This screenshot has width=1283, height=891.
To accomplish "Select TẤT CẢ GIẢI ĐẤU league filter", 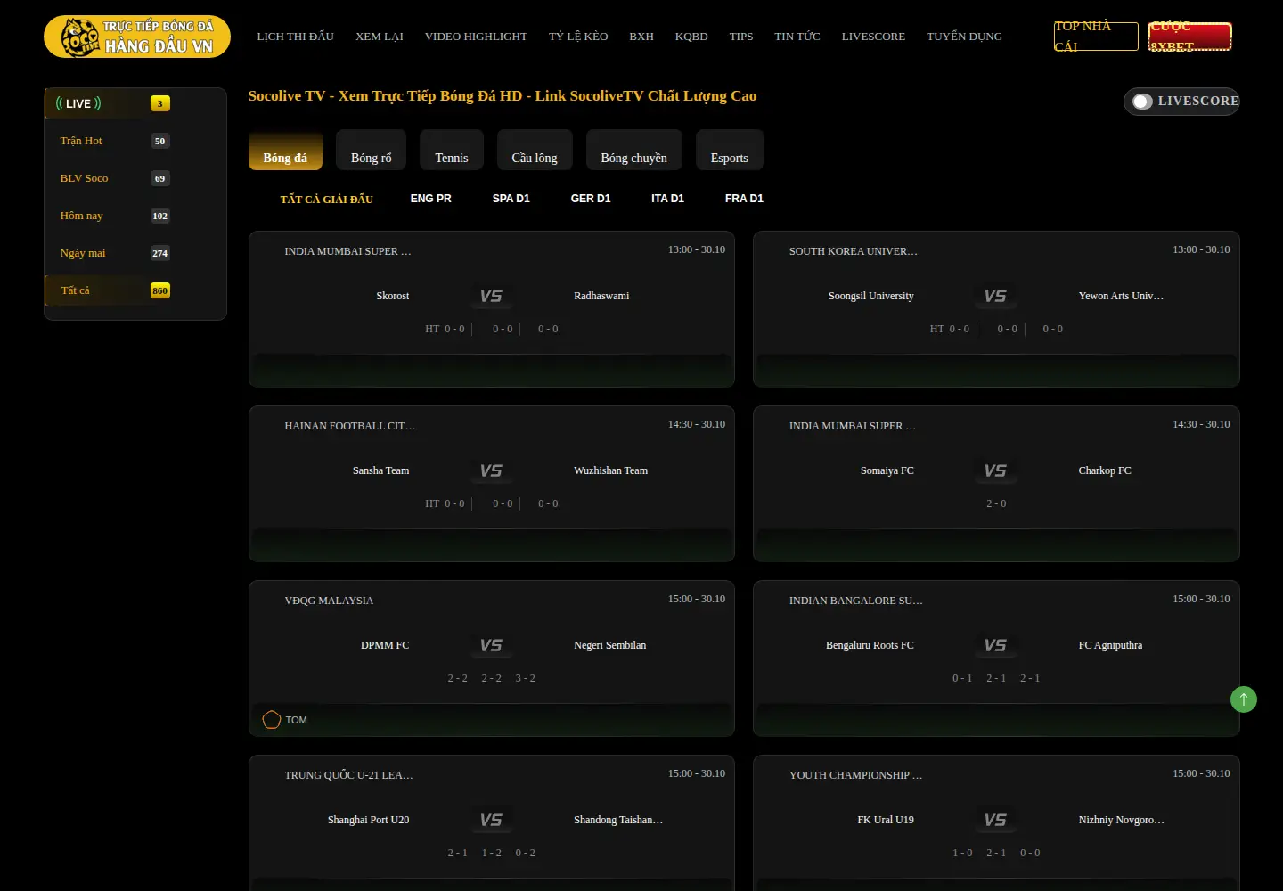I will (x=327, y=199).
